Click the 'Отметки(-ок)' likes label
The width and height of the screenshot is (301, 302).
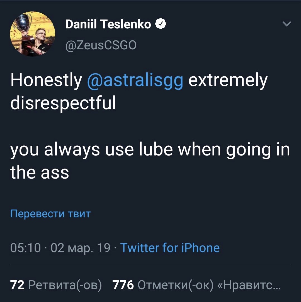[176, 285]
